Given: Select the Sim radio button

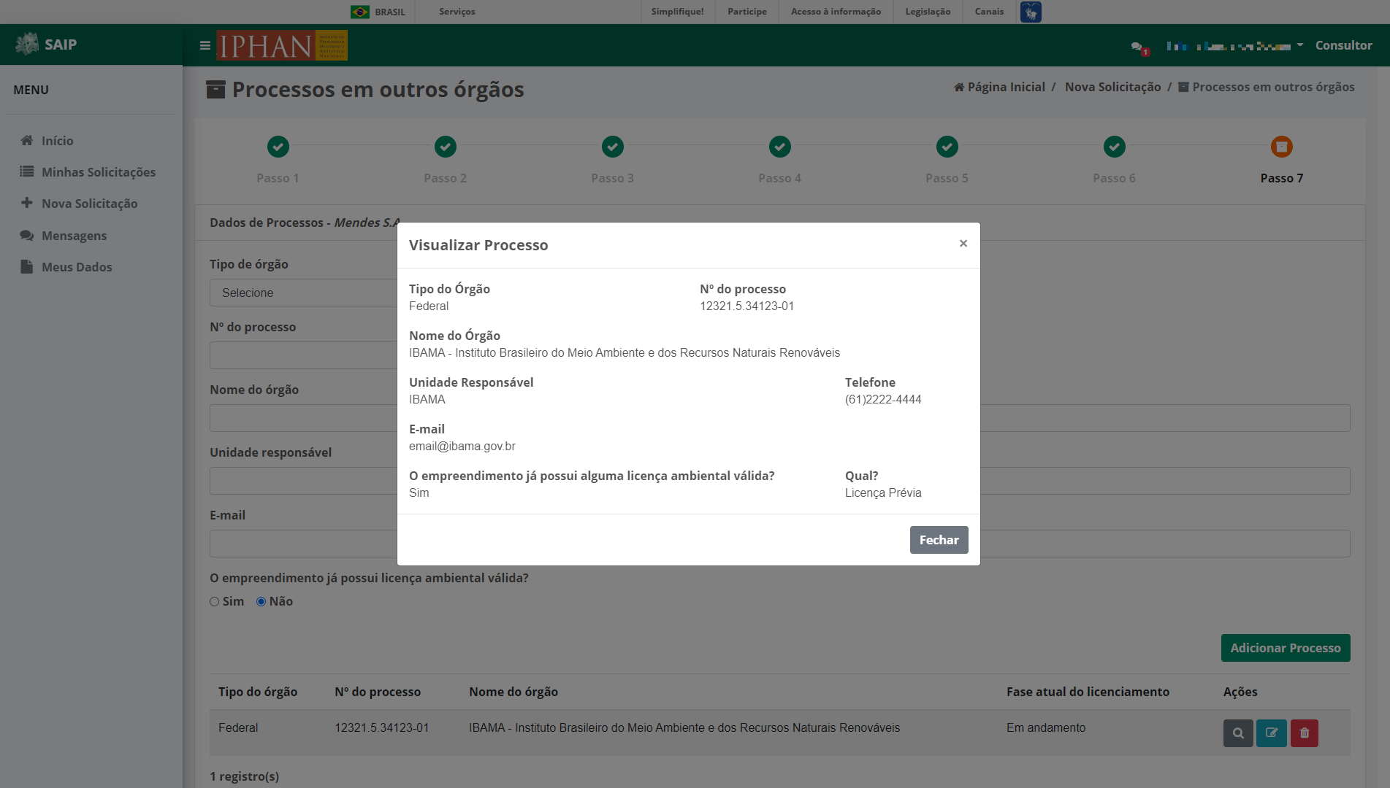Looking at the screenshot, I should (x=215, y=602).
